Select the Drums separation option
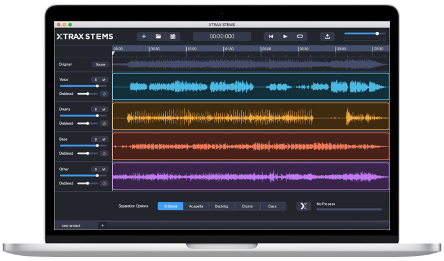 [x=248, y=206]
